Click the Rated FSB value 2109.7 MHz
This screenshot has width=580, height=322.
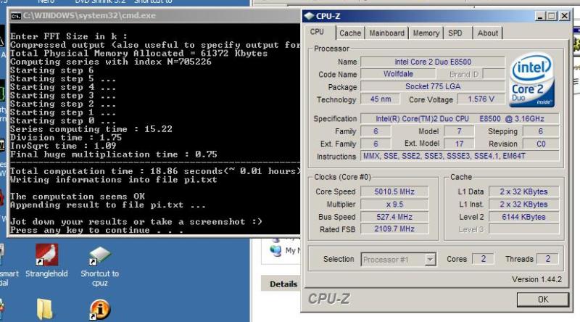click(394, 229)
